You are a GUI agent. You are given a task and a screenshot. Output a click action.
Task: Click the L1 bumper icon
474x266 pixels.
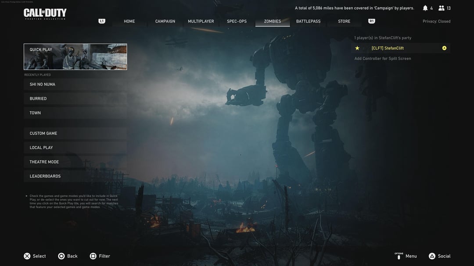point(102,21)
